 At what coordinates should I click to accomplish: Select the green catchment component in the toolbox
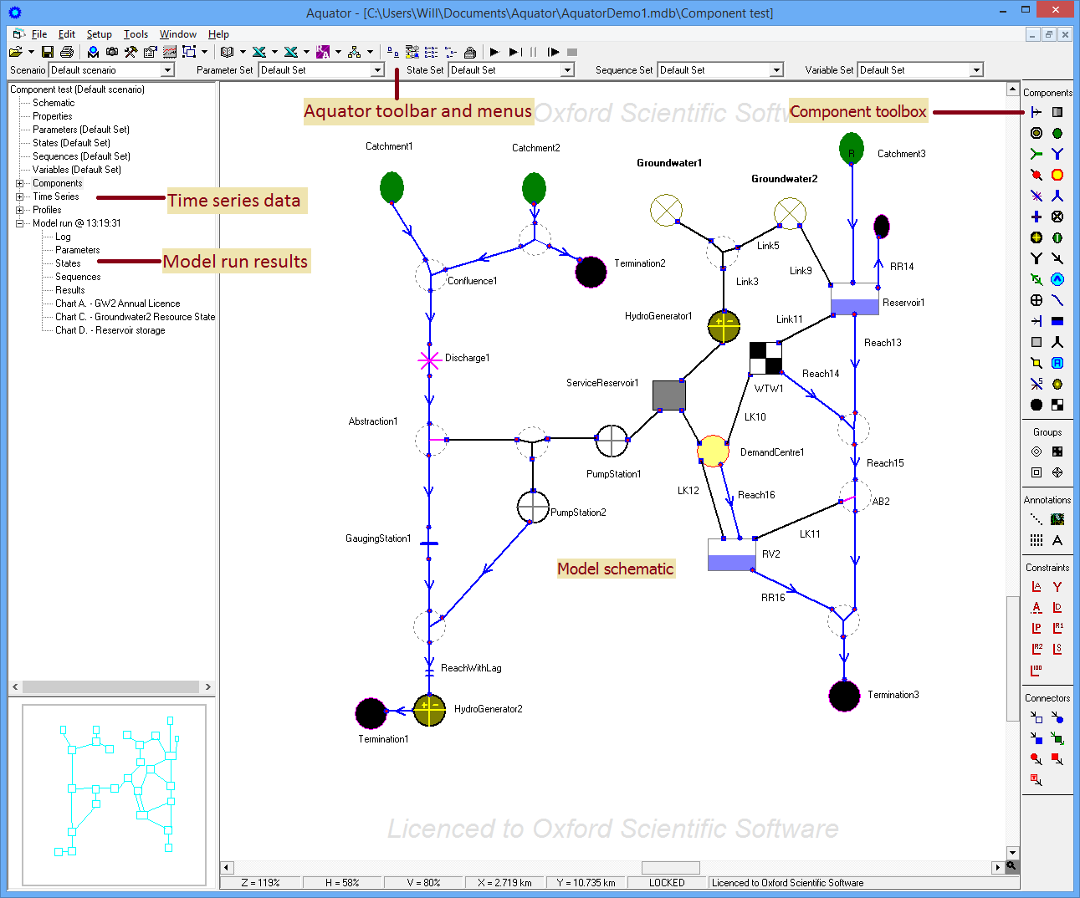click(1057, 133)
